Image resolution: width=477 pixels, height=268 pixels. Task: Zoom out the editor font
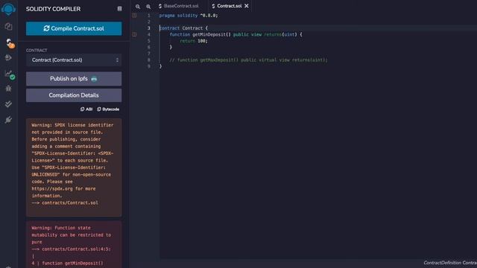(x=138, y=7)
